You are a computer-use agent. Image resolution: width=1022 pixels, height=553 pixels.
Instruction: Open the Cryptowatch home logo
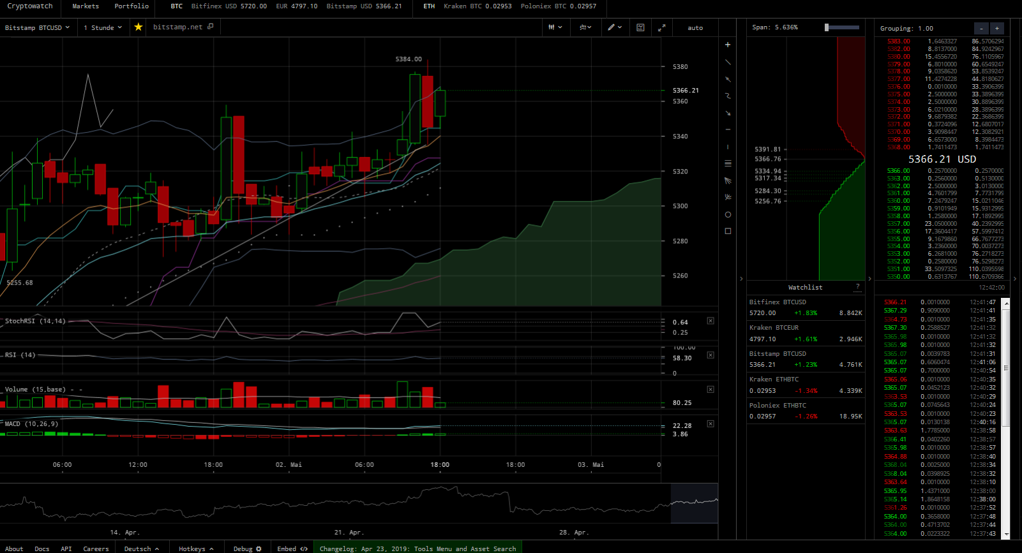point(30,6)
